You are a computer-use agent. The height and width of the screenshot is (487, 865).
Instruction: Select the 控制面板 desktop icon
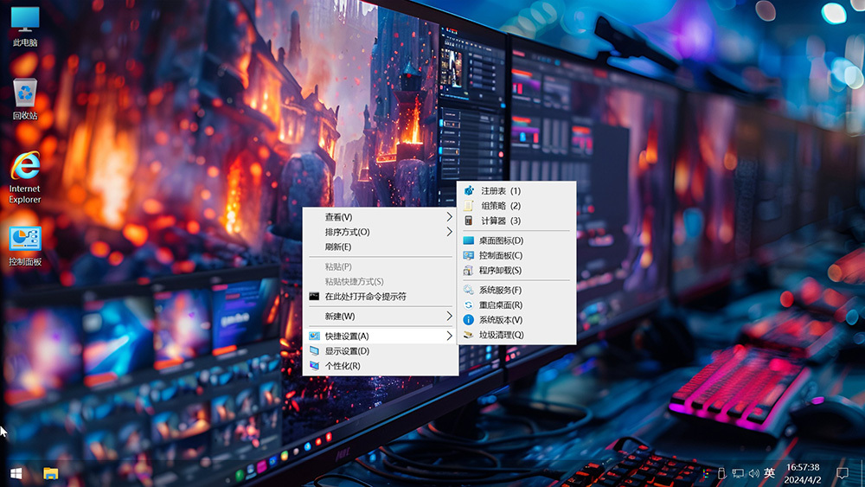(25, 239)
